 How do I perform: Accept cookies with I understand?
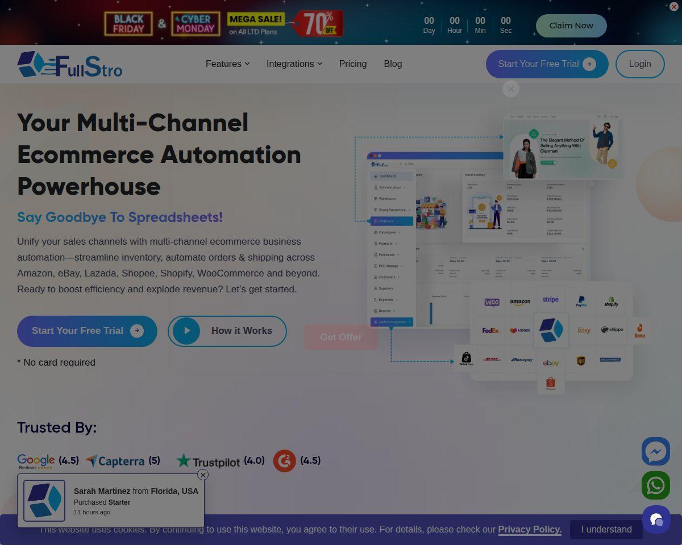[606, 529]
